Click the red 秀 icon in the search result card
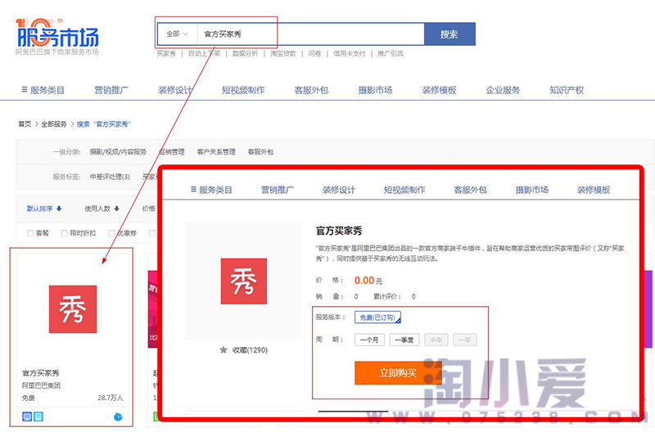Image resolution: width=655 pixels, height=432 pixels. [x=72, y=308]
